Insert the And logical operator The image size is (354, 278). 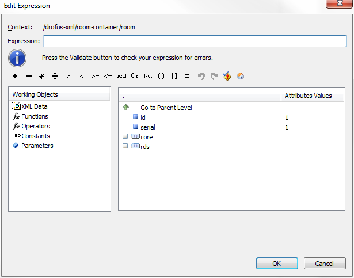pyautogui.click(x=121, y=76)
